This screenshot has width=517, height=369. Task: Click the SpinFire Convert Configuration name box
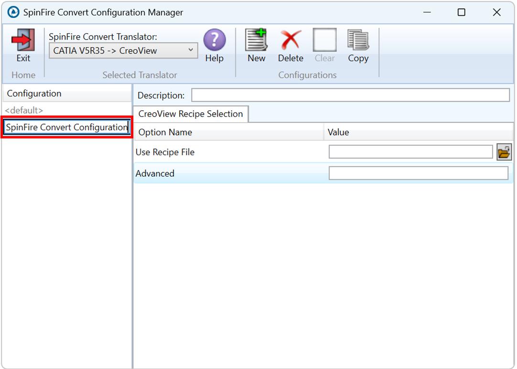(x=67, y=127)
